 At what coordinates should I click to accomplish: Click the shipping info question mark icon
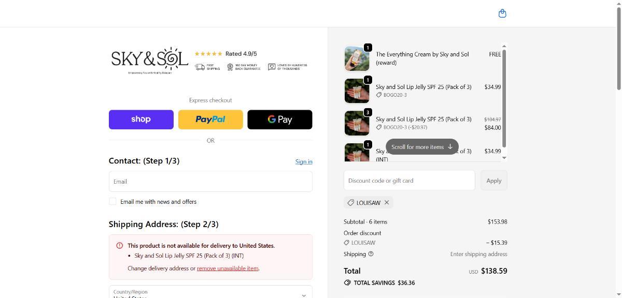tap(371, 254)
